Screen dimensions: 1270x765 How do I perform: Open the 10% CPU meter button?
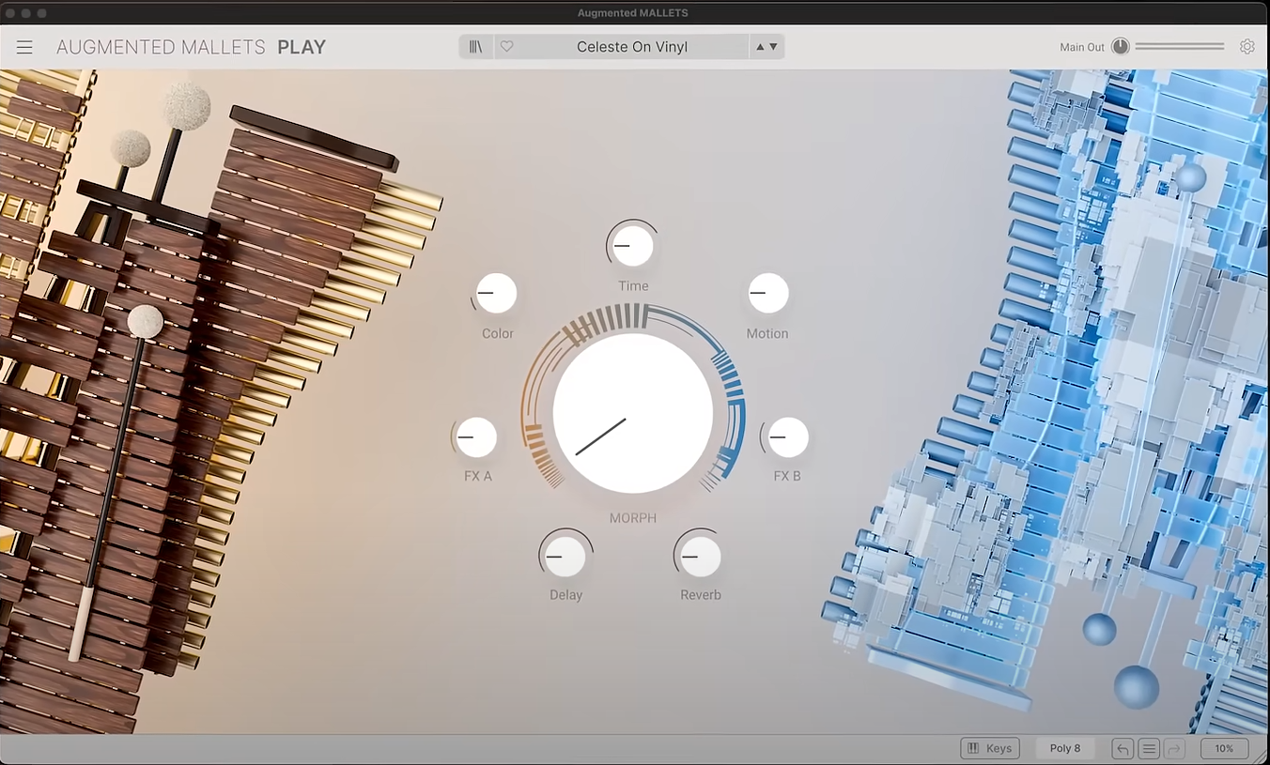click(x=1224, y=748)
